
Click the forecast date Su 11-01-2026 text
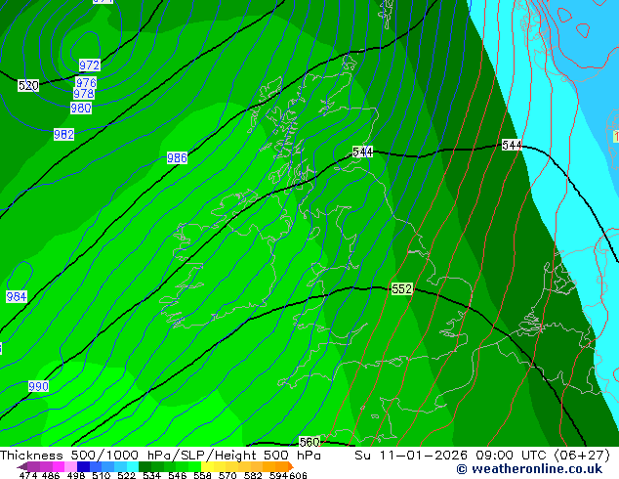point(411,456)
